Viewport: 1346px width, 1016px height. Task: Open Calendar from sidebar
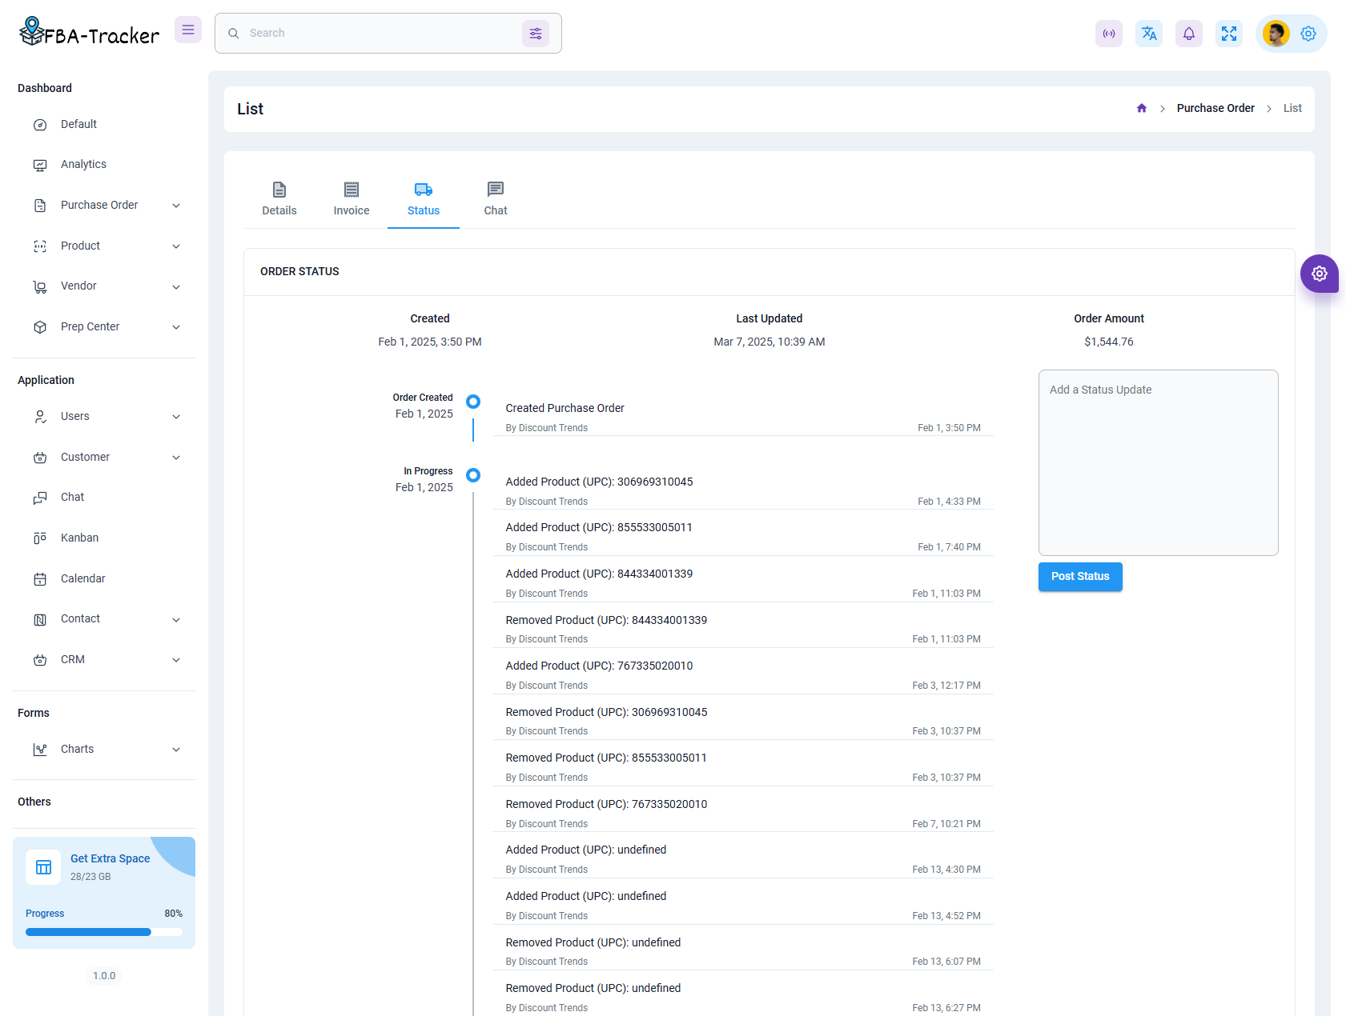104,578
